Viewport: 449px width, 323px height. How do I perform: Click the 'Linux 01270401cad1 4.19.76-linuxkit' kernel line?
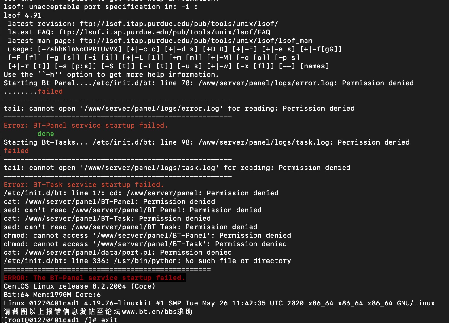tap(219, 303)
